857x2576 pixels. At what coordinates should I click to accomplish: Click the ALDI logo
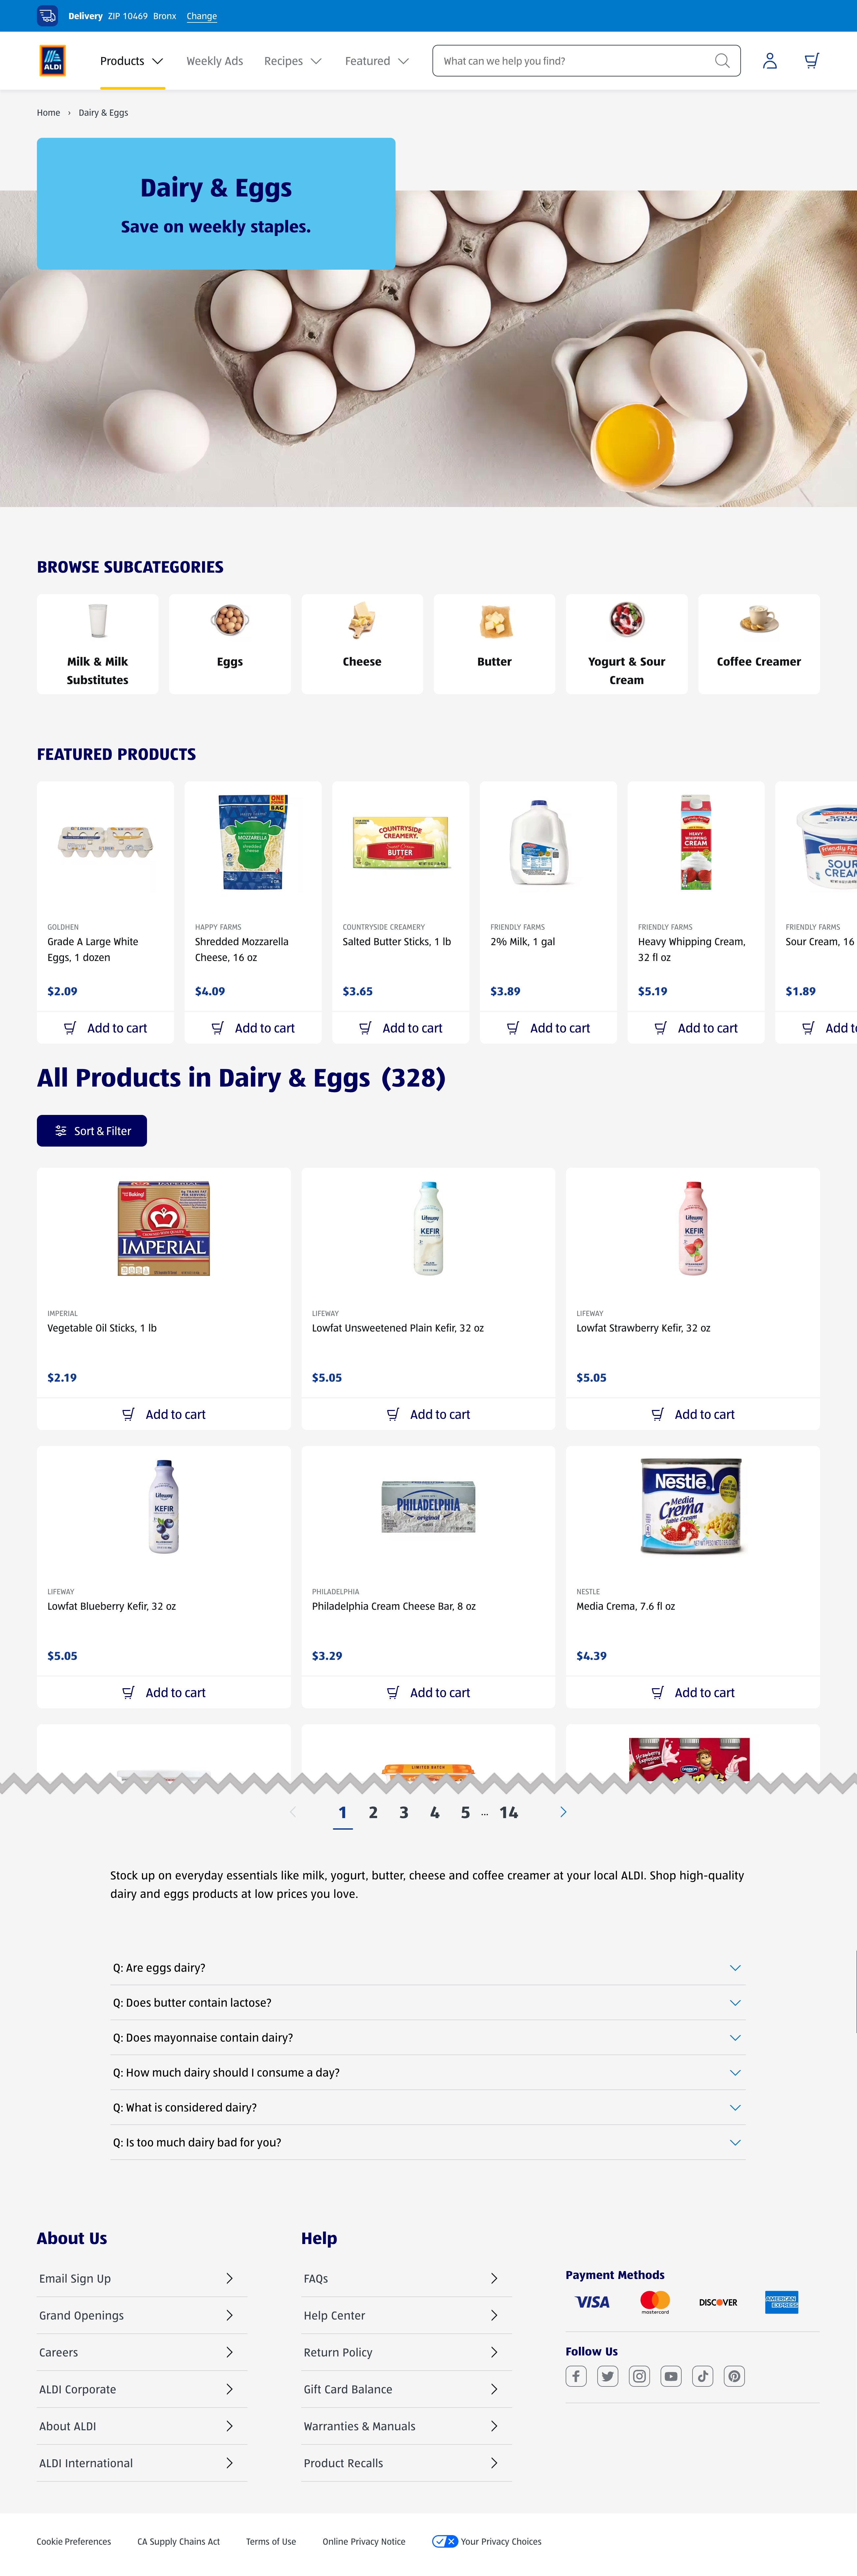52,61
